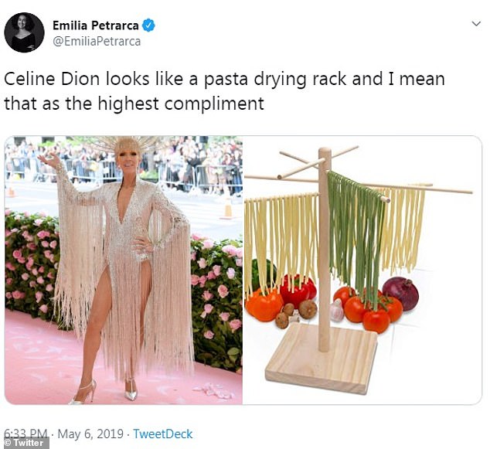Screen dimensions: 490x449
Task: Click the May 6, 2019 date
Action: point(90,434)
